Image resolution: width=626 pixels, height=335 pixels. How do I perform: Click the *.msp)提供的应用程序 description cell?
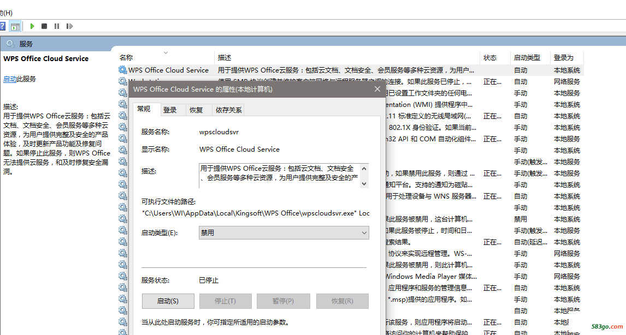[429, 300]
